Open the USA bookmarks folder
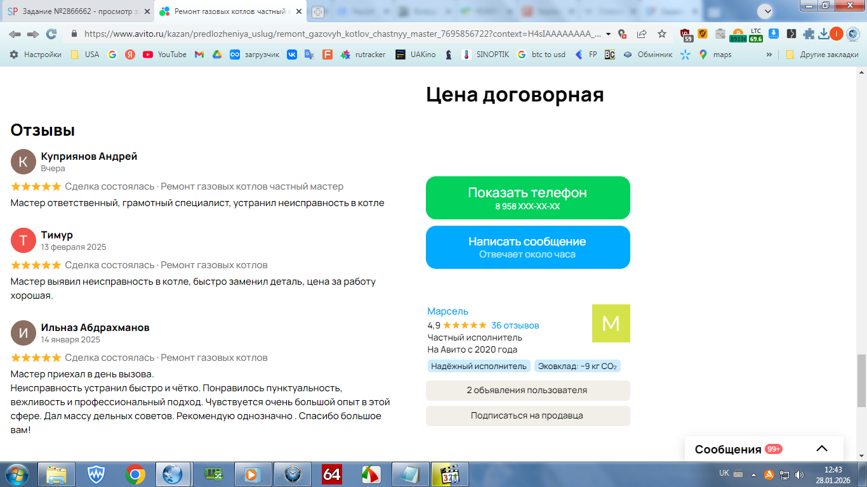867x487 pixels. coord(85,55)
